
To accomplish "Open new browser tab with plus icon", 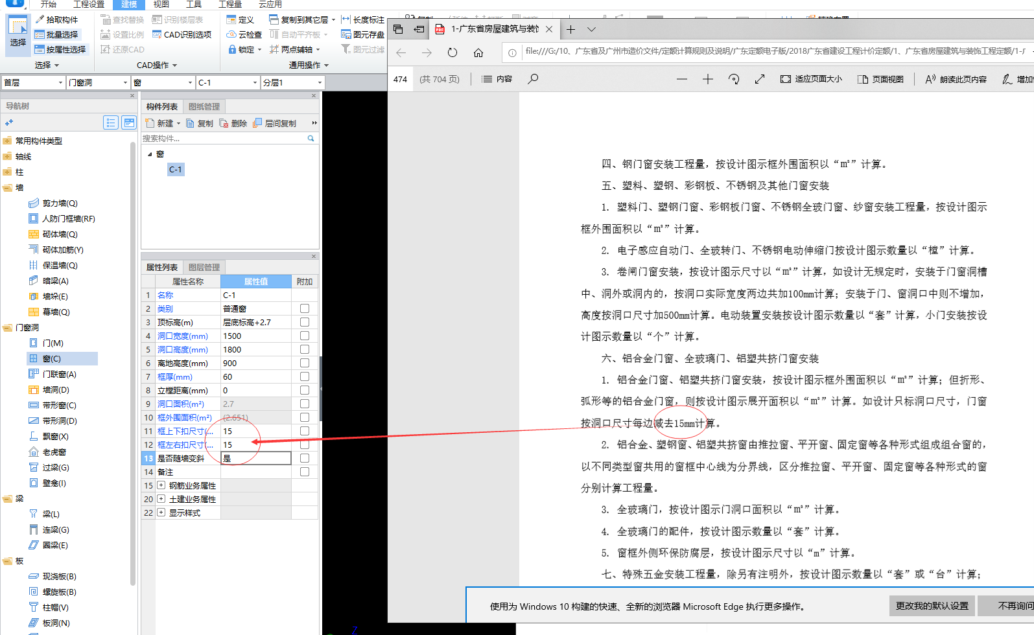I will click(570, 29).
